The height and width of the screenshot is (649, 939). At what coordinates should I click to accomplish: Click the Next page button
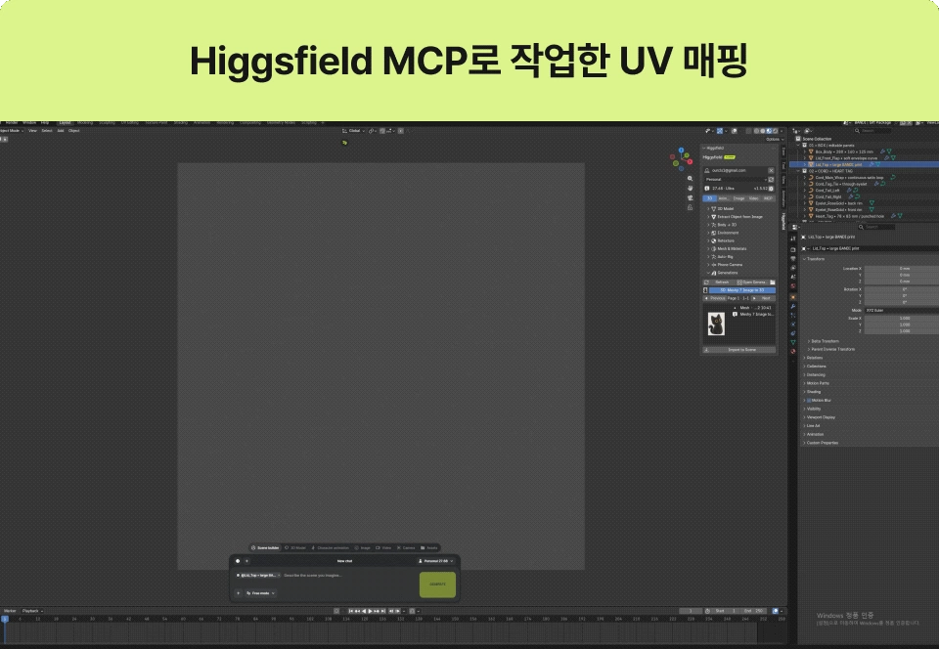[762, 298]
